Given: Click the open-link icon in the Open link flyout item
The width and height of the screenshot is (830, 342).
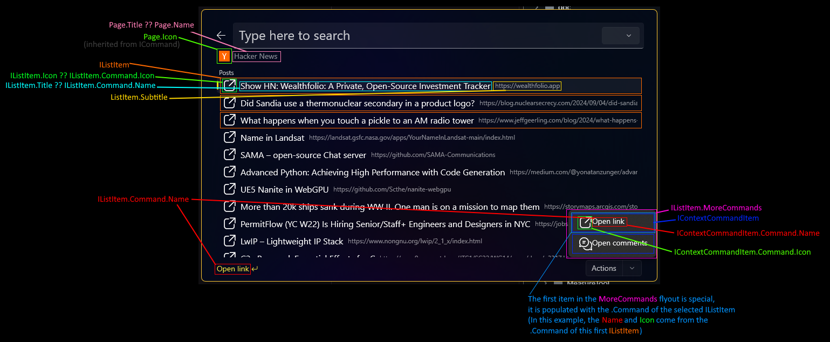Looking at the screenshot, I should 585,222.
